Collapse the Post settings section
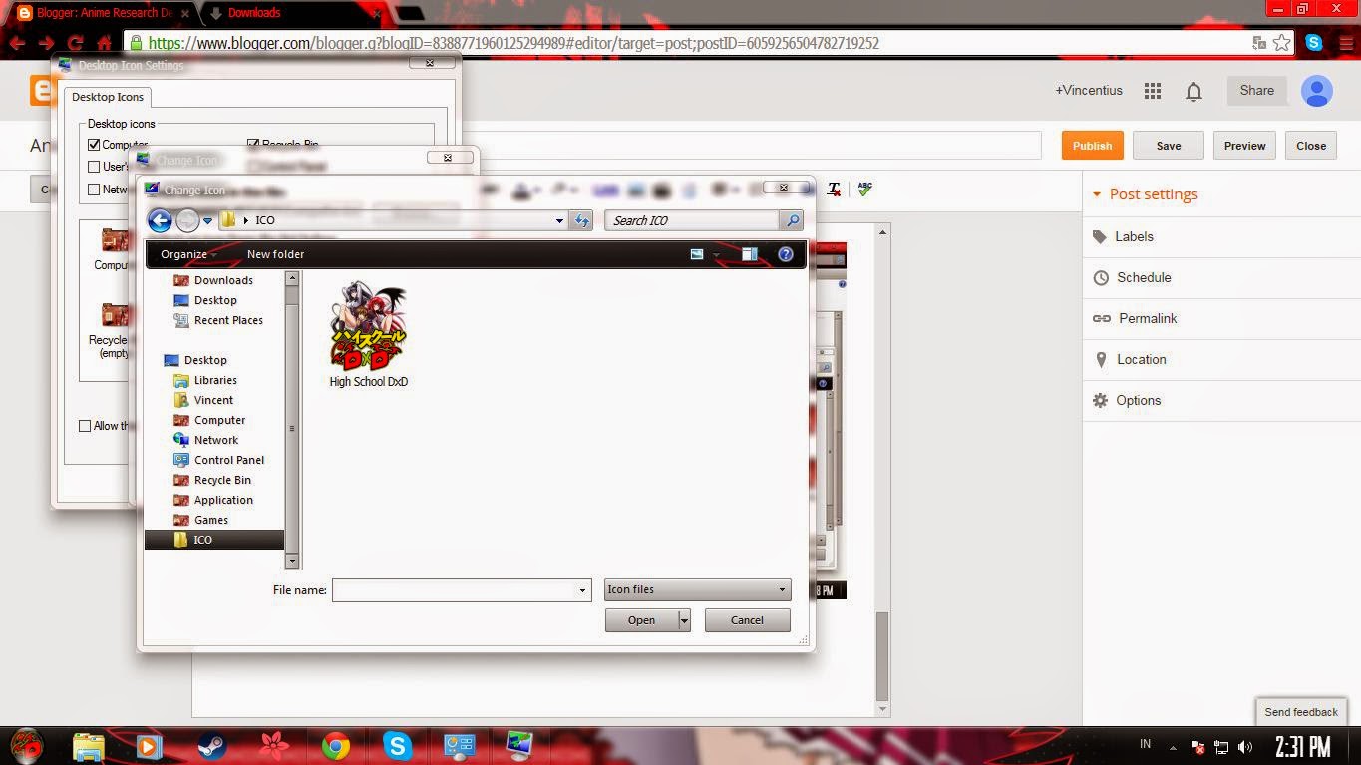This screenshot has width=1361, height=765. click(x=1098, y=194)
